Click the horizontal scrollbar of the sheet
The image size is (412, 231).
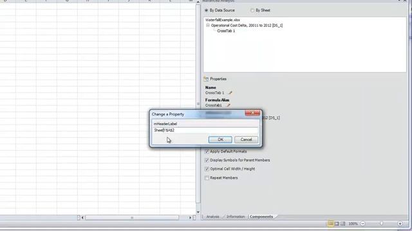pos(132,218)
